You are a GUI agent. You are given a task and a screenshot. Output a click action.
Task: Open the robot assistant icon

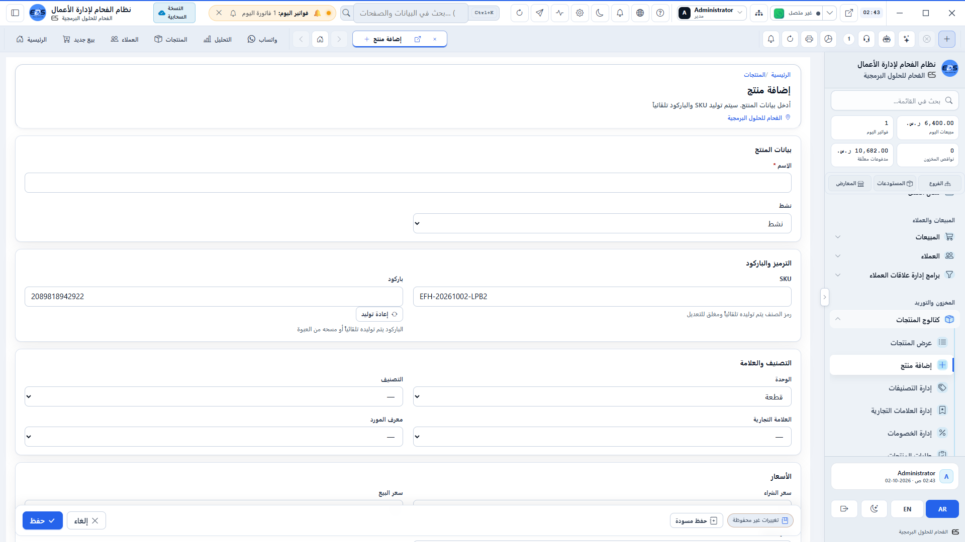887,39
